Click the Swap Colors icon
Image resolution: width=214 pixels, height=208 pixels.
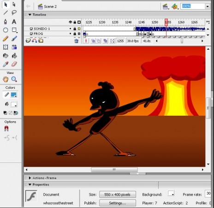click(x=16, y=113)
